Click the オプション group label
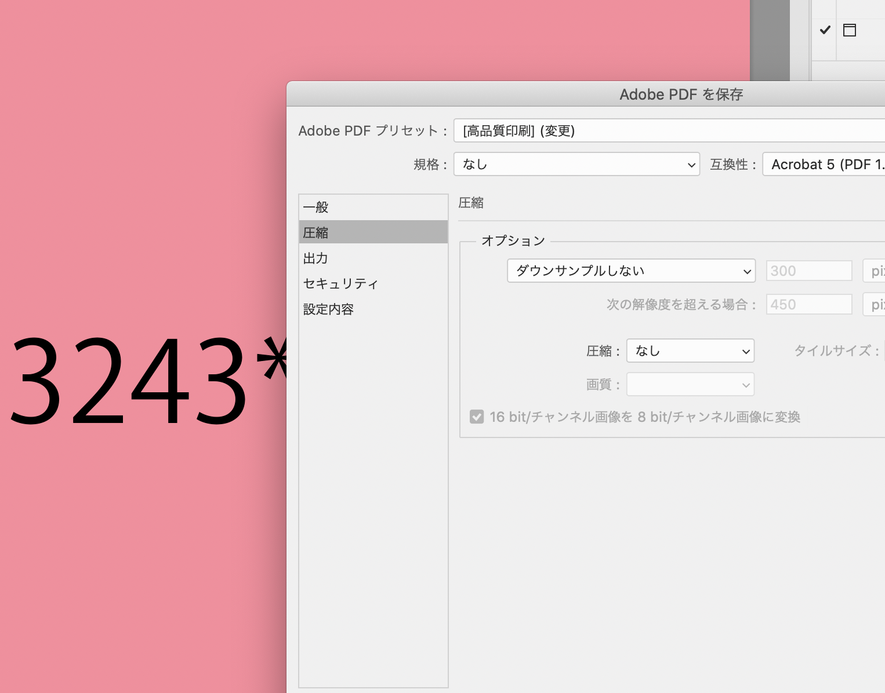885x693 pixels. click(x=513, y=240)
